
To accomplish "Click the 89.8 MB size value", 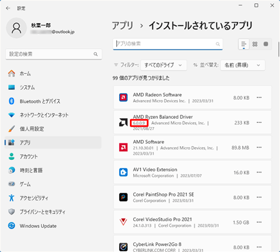I will pos(240,148).
